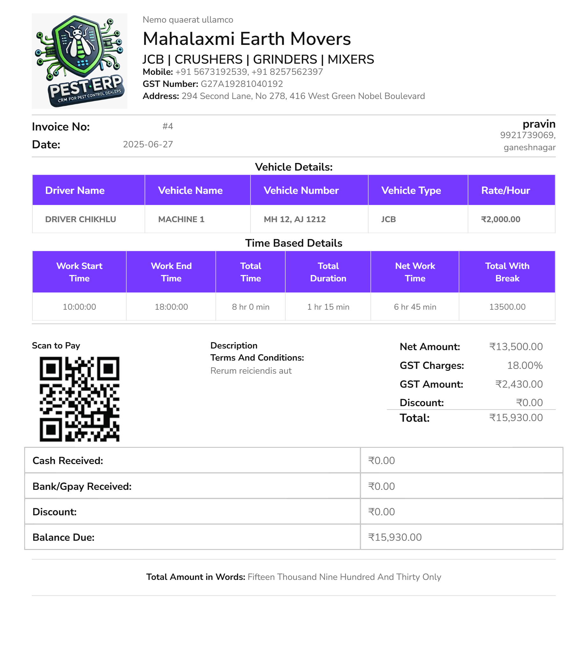Click the Cash Received amount ₹0.00
Image resolution: width=573 pixels, height=655 pixels.
coord(381,460)
